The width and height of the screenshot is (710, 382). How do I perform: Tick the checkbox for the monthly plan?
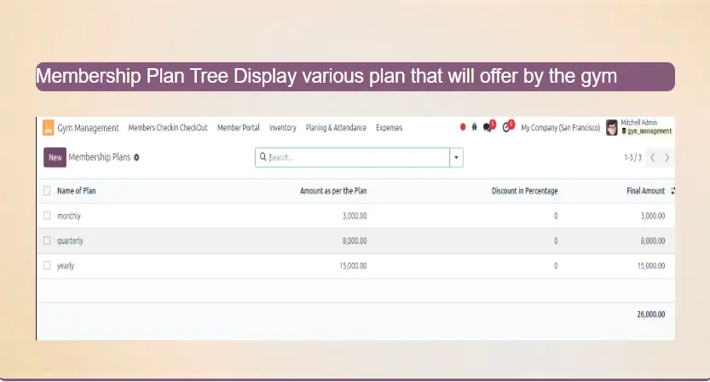point(47,216)
